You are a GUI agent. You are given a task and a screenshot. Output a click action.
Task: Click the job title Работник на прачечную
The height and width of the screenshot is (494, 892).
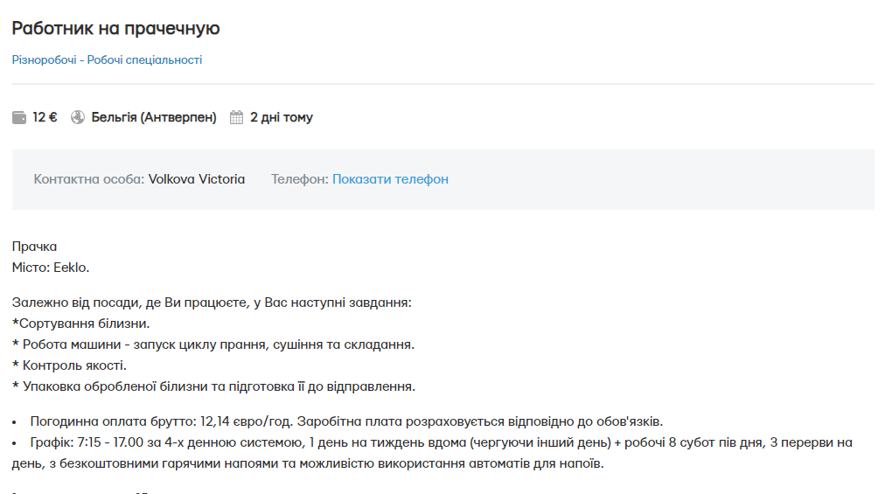click(x=115, y=28)
